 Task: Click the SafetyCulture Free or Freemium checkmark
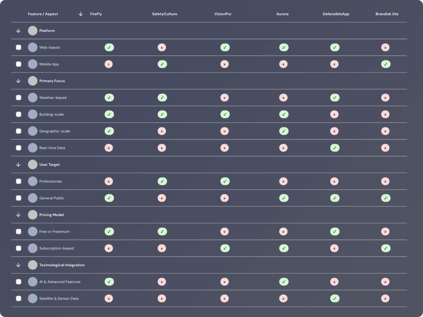[162, 232]
